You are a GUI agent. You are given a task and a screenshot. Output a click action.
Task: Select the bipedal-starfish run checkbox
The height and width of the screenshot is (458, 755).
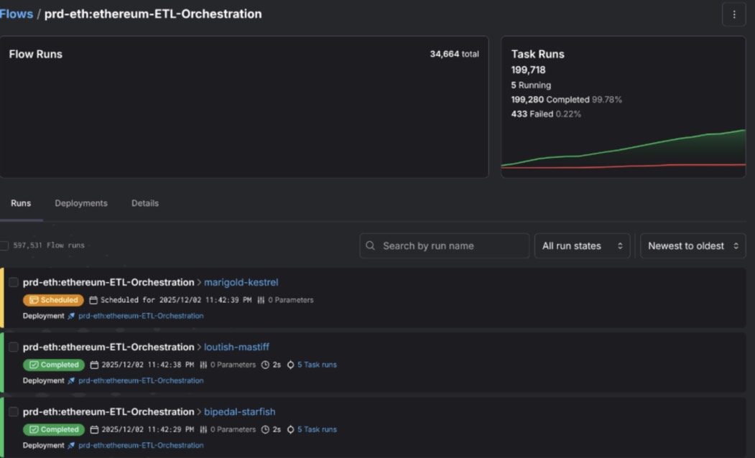tap(14, 411)
